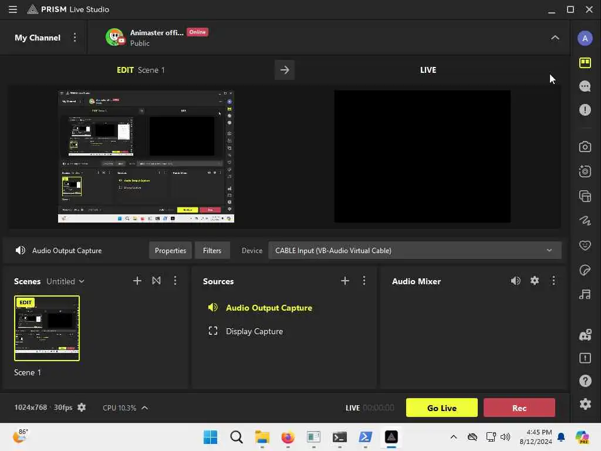Open output resolution settings gear near 30fps
Screen dimensions: 601x451
tap(82, 408)
